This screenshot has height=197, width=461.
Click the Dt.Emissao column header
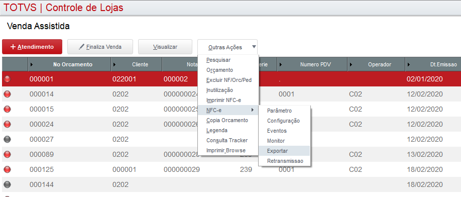pyautogui.click(x=433, y=64)
